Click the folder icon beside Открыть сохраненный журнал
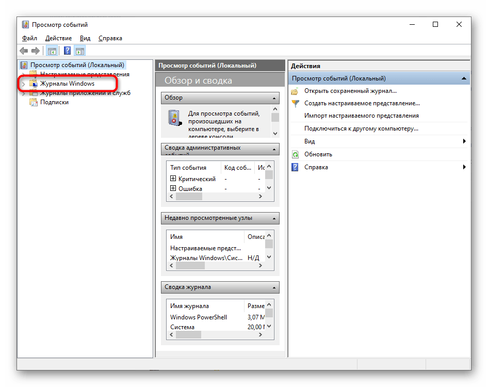Image resolution: width=488 pixels, height=387 pixels. coord(295,90)
